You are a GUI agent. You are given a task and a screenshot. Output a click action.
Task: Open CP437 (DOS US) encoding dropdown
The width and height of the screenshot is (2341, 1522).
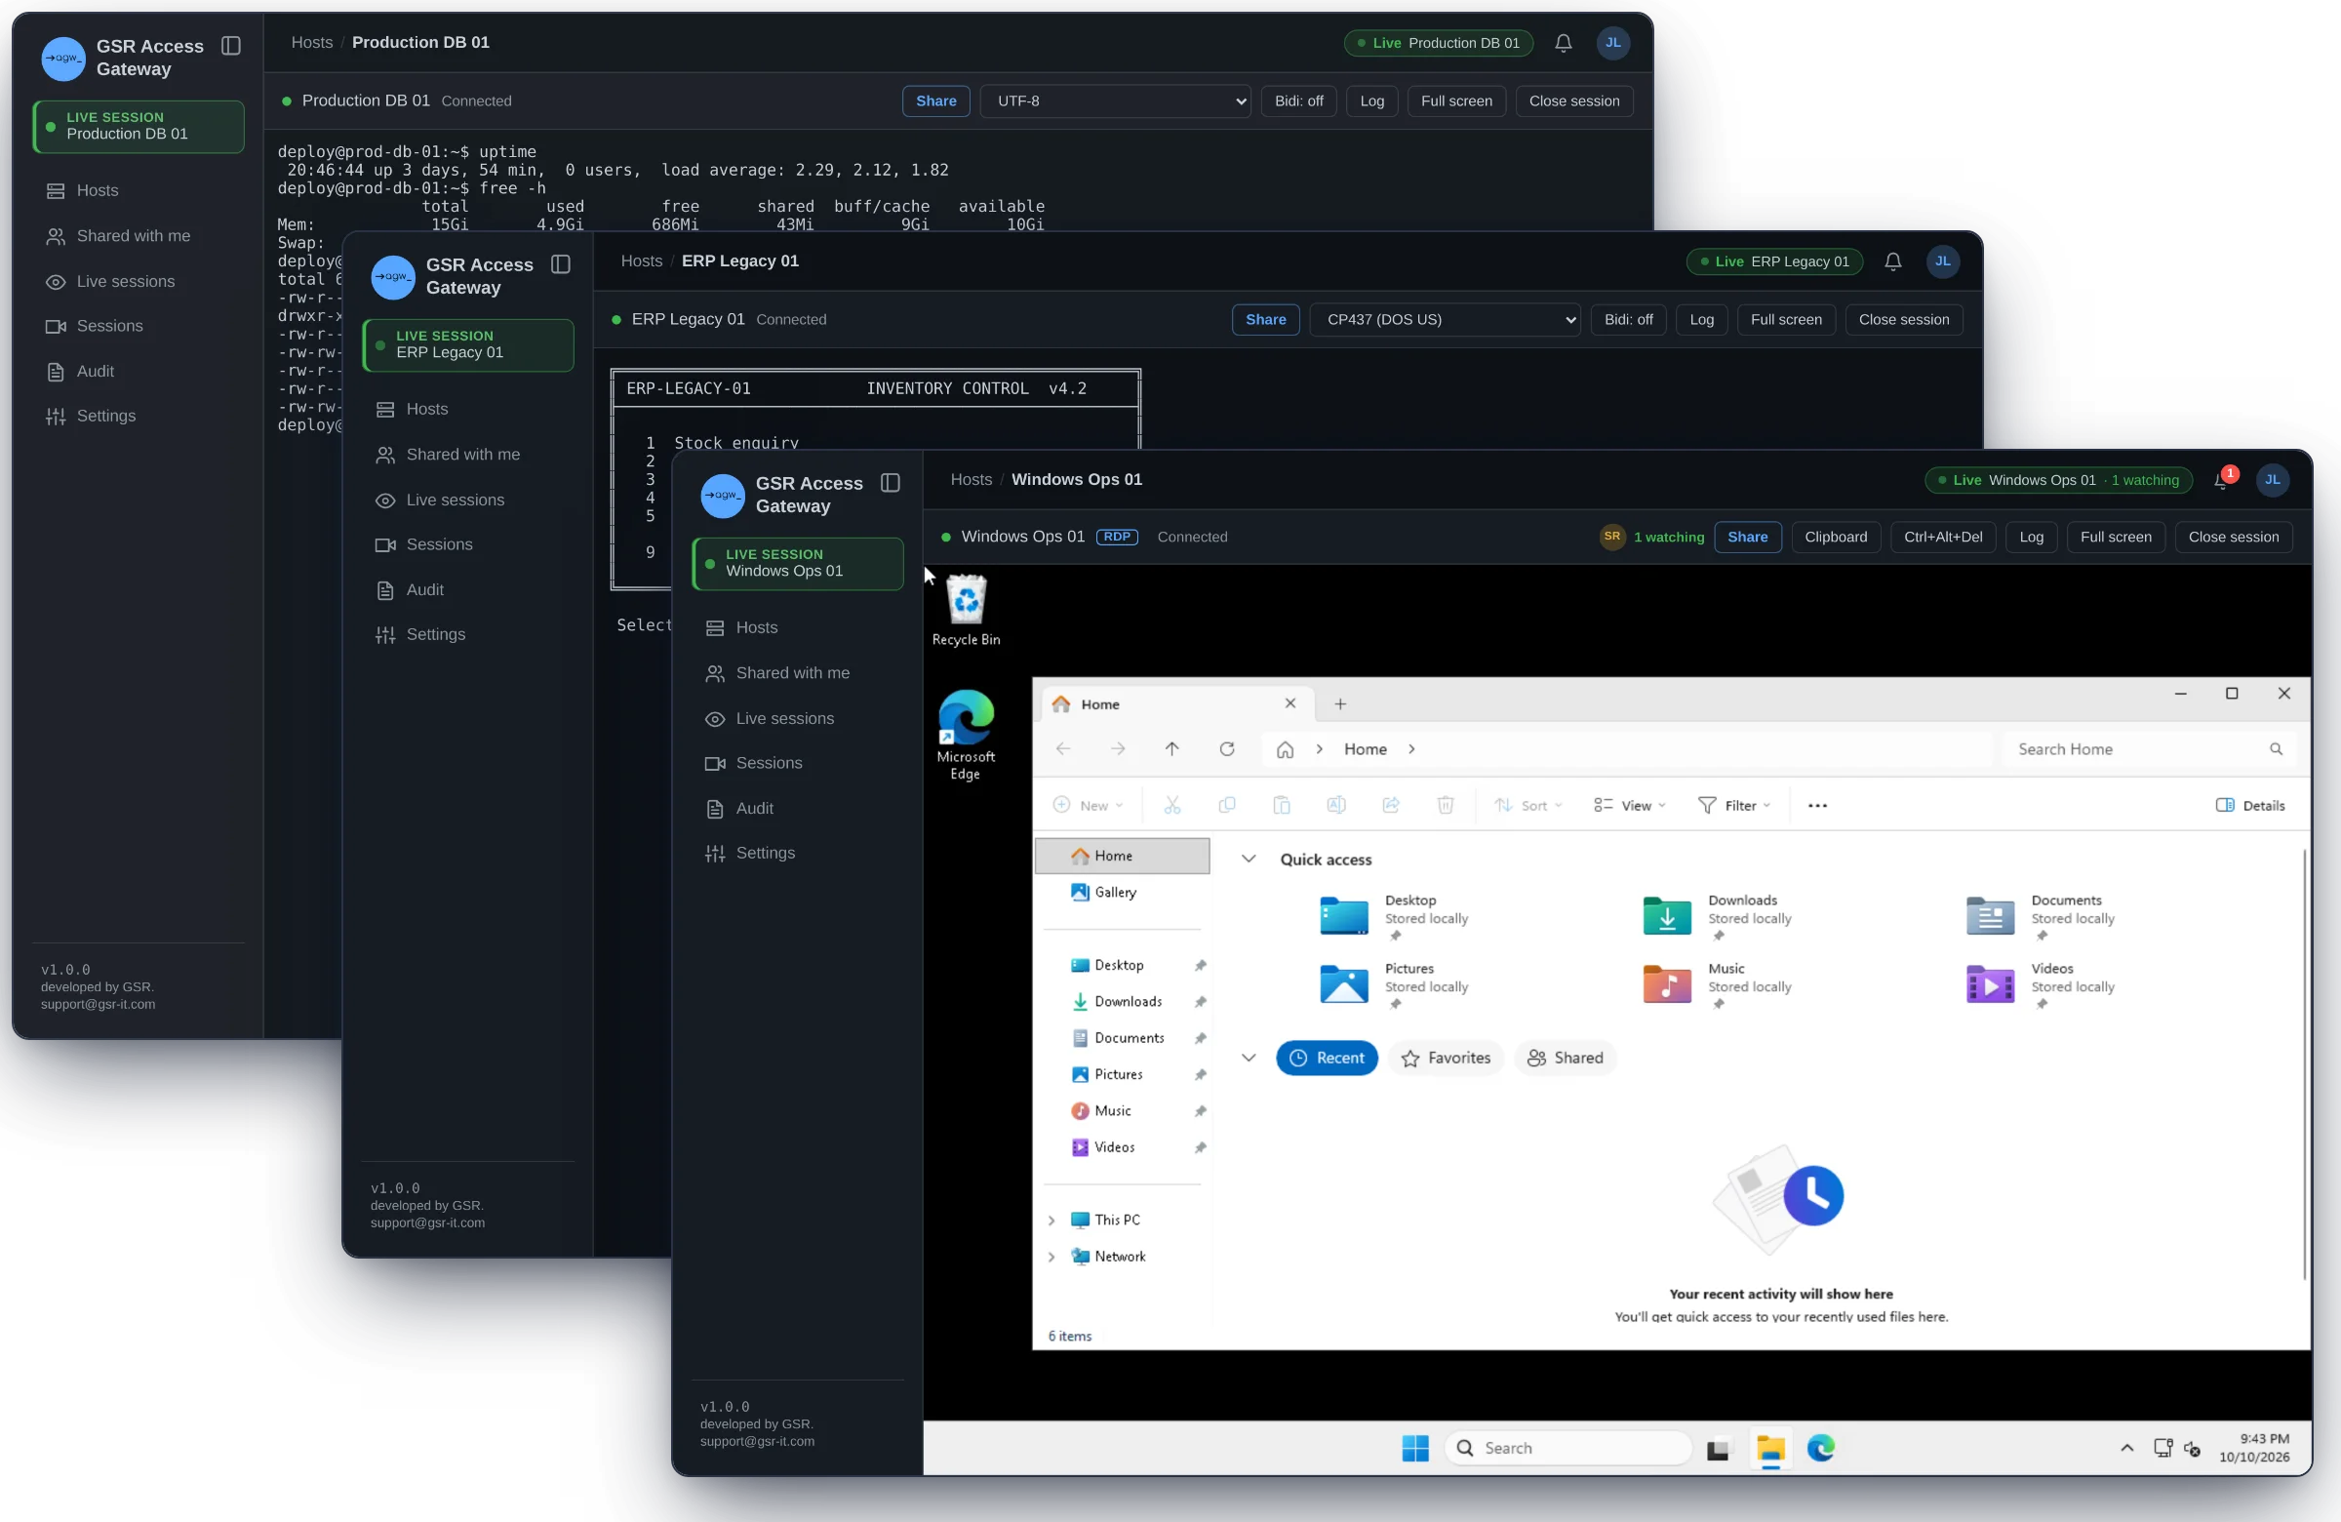1445,320
